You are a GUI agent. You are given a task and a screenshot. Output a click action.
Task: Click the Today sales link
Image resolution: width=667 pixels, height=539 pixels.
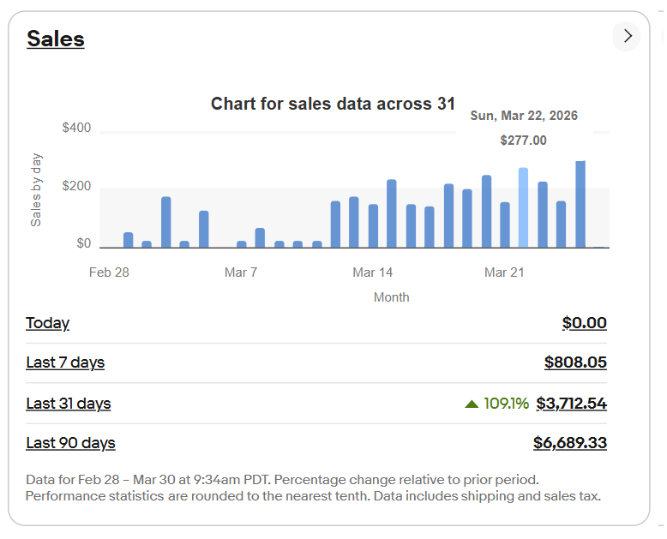(47, 323)
